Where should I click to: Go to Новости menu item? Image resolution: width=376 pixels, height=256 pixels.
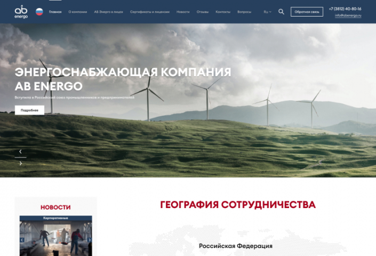183,12
